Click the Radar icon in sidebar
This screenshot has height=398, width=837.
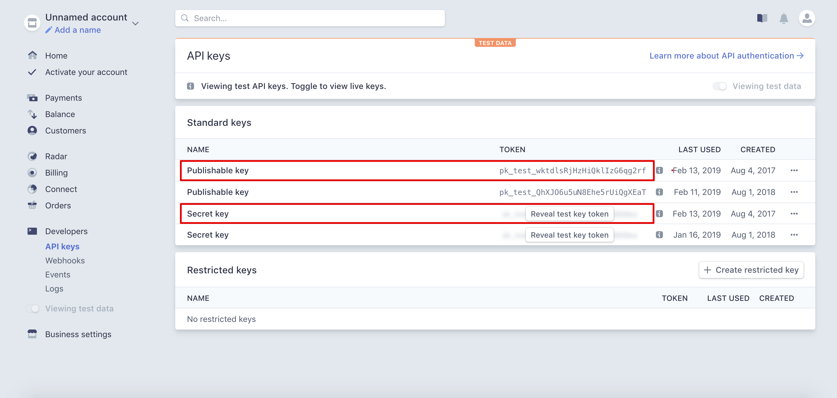pyautogui.click(x=32, y=156)
